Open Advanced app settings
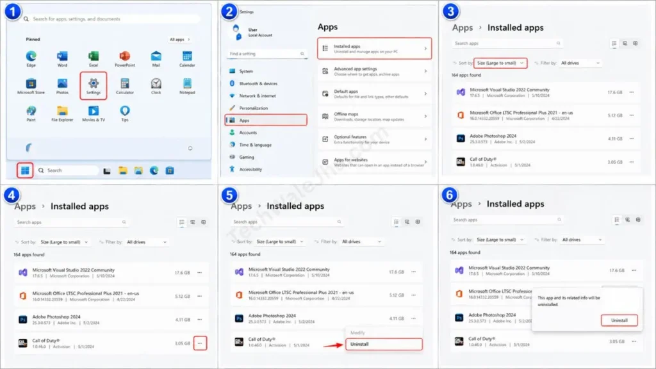The image size is (656, 369). (374, 71)
